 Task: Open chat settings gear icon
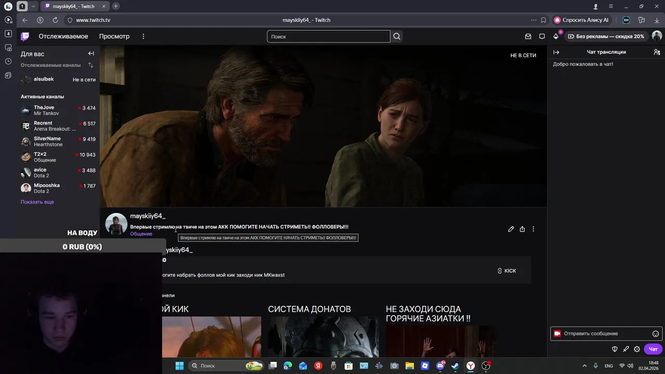(637, 349)
